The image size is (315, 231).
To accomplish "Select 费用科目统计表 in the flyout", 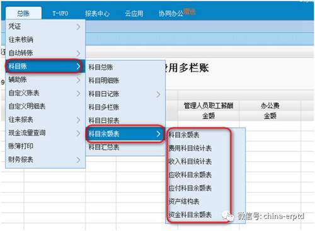I will point(190,148).
